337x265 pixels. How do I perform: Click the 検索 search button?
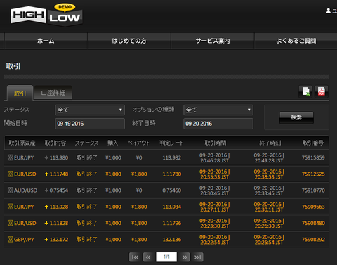(296, 117)
